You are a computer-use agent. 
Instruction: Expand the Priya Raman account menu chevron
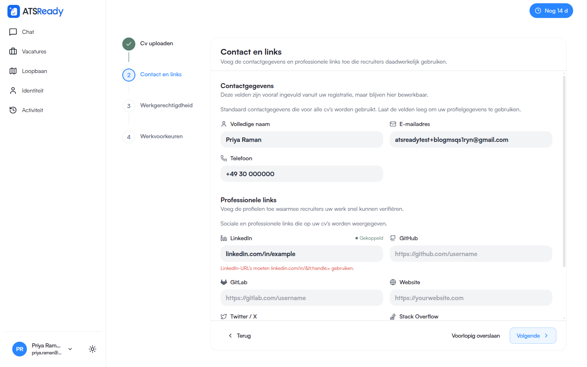(70, 349)
